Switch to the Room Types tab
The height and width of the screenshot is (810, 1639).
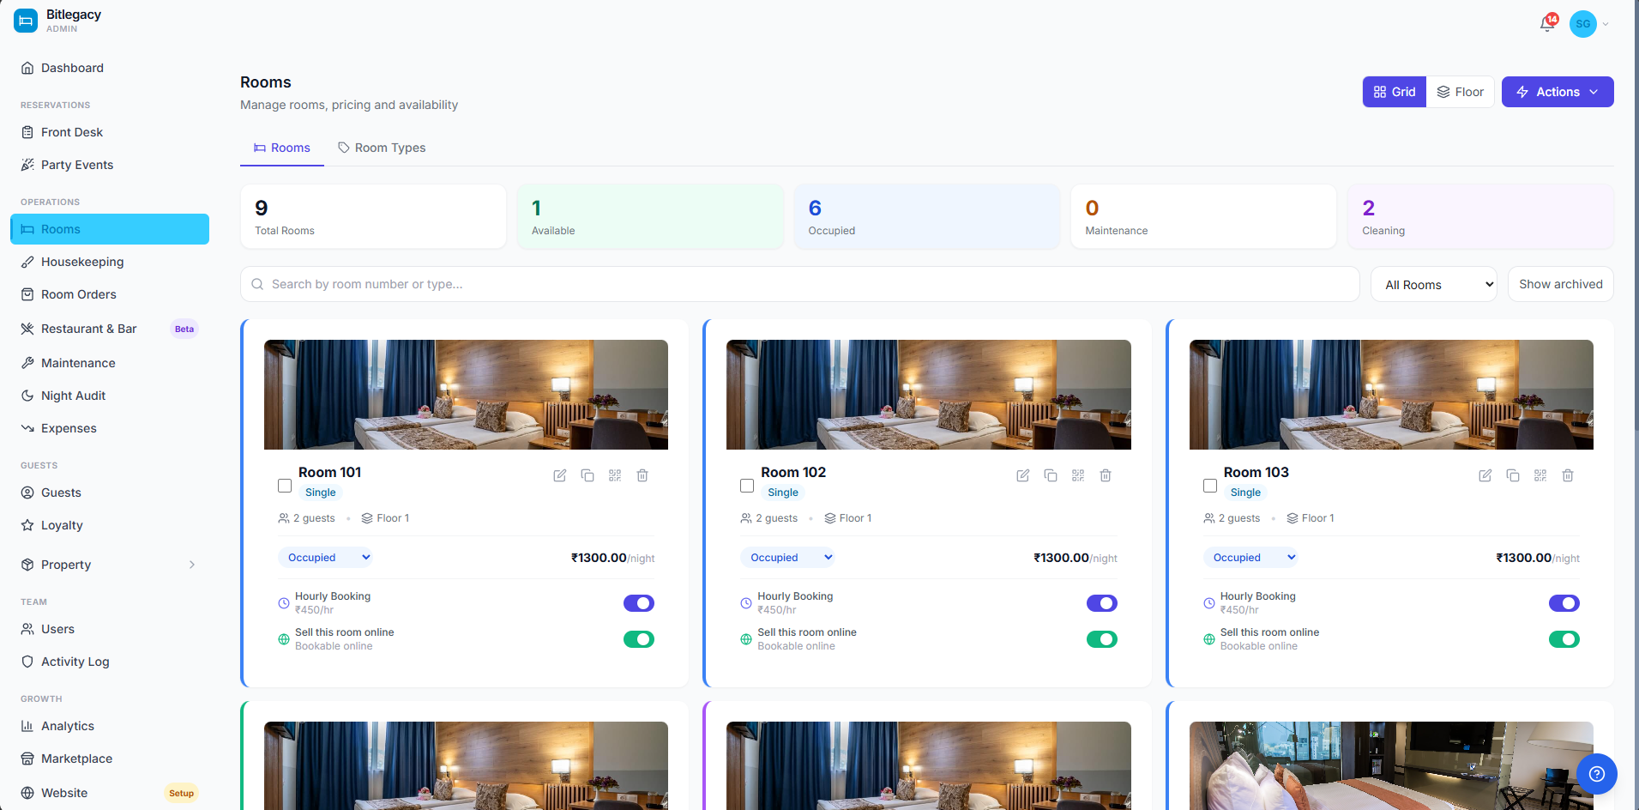pyautogui.click(x=382, y=148)
